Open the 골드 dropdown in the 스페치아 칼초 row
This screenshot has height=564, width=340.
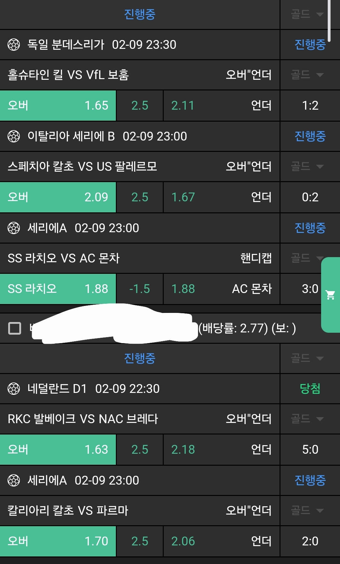tap(307, 166)
